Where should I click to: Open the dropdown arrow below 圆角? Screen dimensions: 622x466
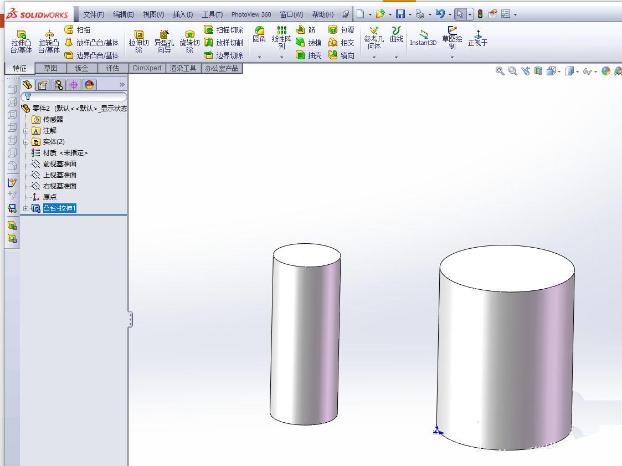tap(259, 57)
